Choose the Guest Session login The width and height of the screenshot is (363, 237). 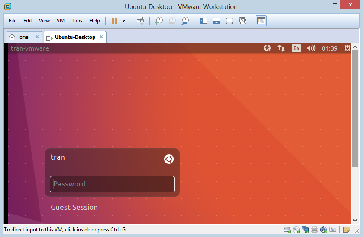coord(74,207)
